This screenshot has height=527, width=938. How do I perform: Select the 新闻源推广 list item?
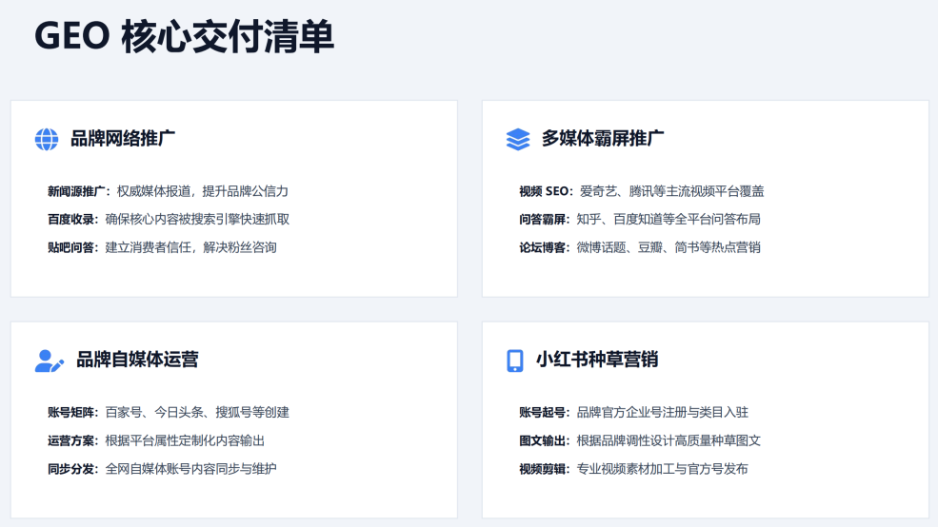click(168, 191)
